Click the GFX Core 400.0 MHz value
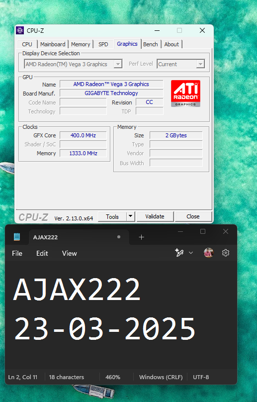Screen dimensions: 257x402 tap(83, 135)
